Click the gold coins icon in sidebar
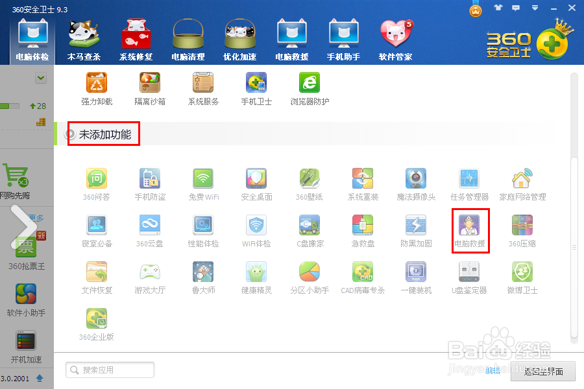Image resolution: width=584 pixels, height=389 pixels. 41,122
